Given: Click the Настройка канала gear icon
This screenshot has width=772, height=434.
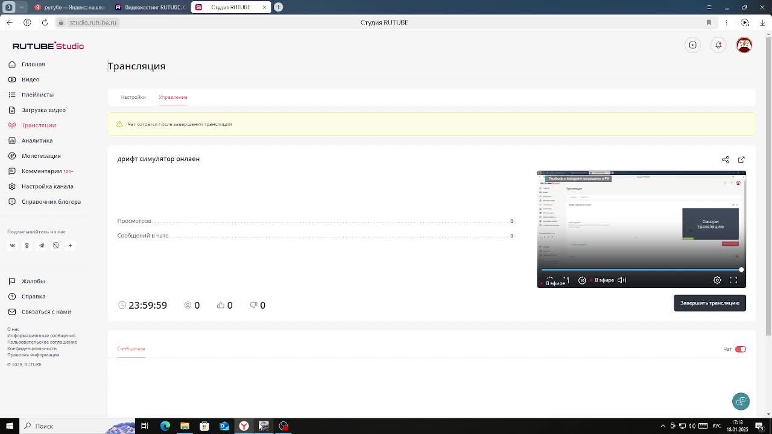Looking at the screenshot, I should point(12,186).
